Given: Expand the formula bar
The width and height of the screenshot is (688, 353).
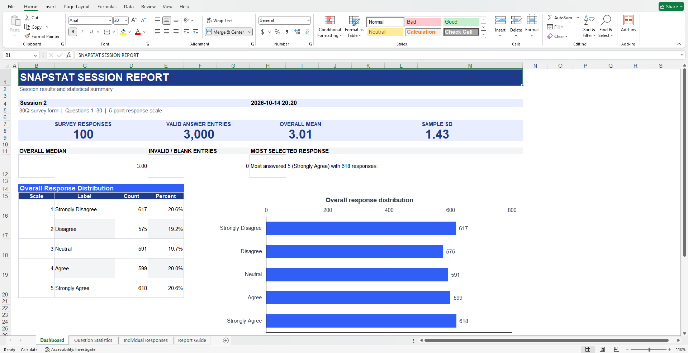Looking at the screenshot, I should 682,55.
